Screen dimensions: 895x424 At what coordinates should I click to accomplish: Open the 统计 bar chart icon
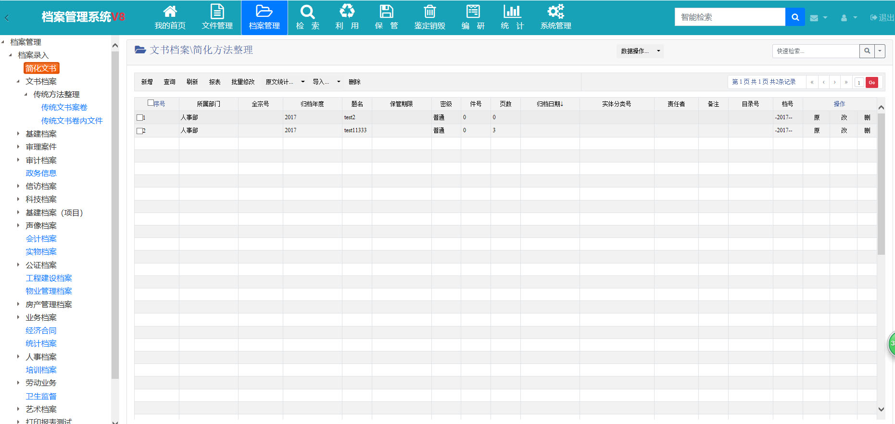512,12
